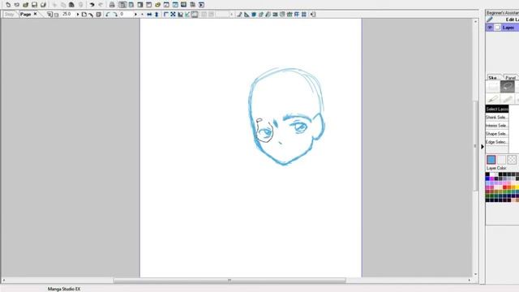Toggle the highlighted palette icon right of Print
This screenshot has width=519, height=292.
pos(122,5)
